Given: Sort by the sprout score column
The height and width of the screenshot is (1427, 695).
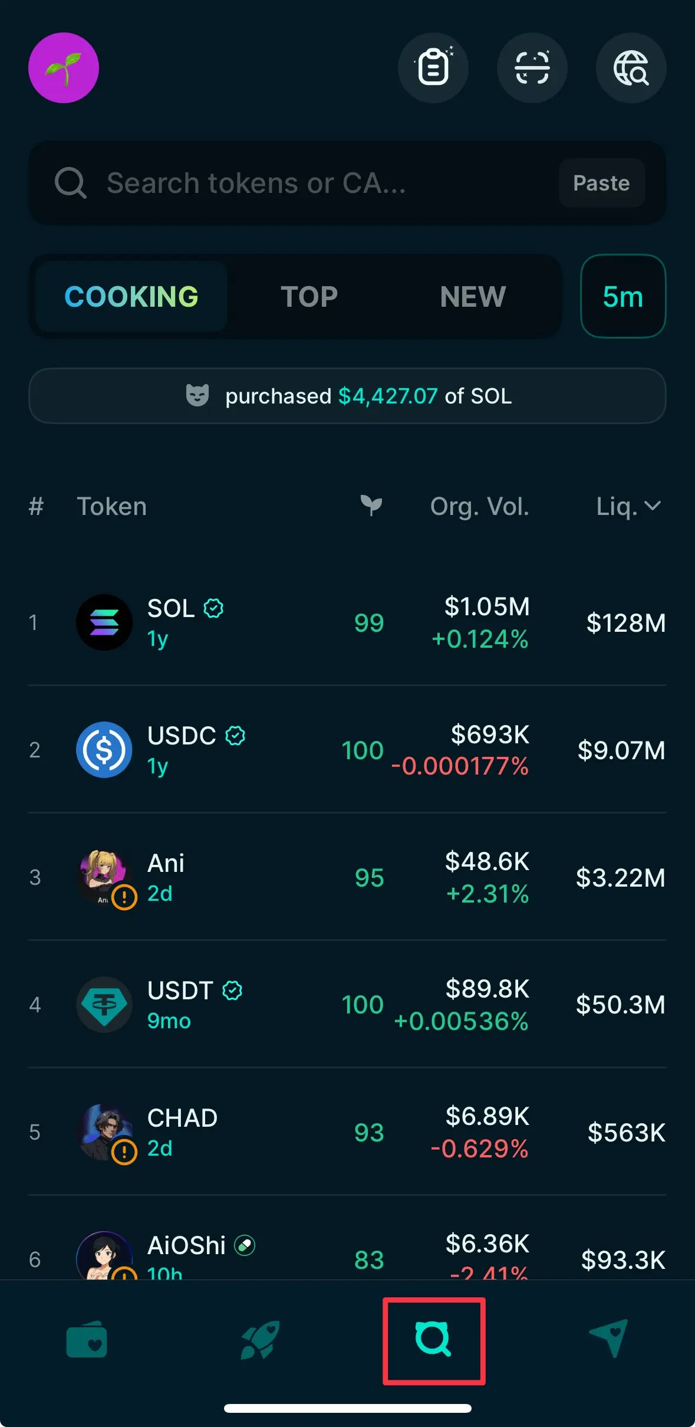Looking at the screenshot, I should click(371, 506).
